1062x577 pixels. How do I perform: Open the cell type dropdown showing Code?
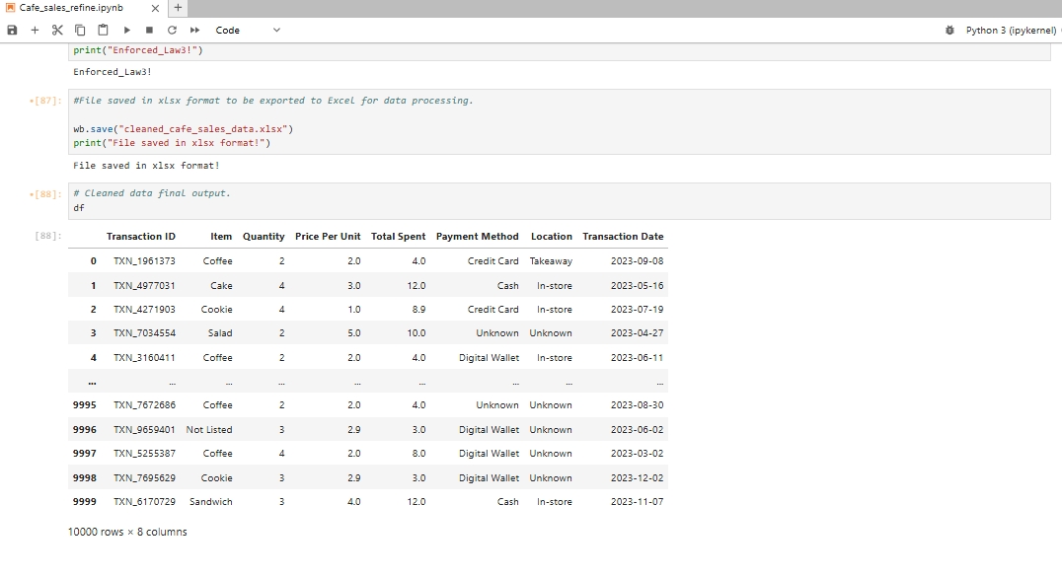(x=247, y=30)
